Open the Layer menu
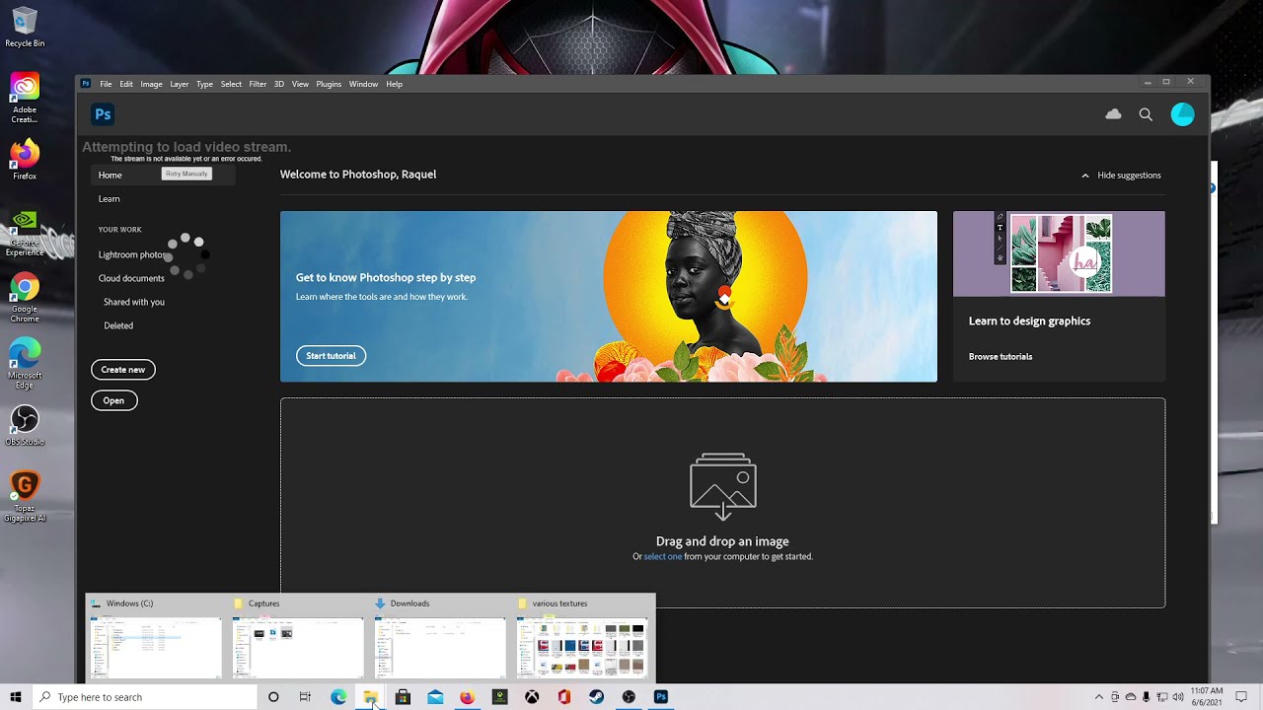1263x710 pixels. (179, 84)
